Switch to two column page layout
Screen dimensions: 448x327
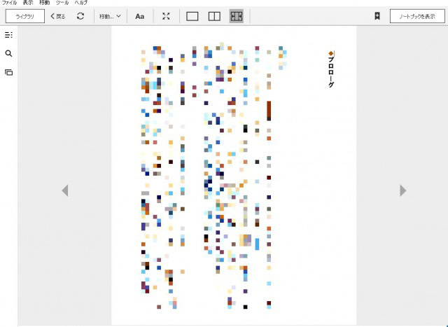coord(214,16)
